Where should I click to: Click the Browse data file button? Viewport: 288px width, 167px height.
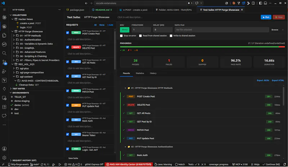pos(275,30)
